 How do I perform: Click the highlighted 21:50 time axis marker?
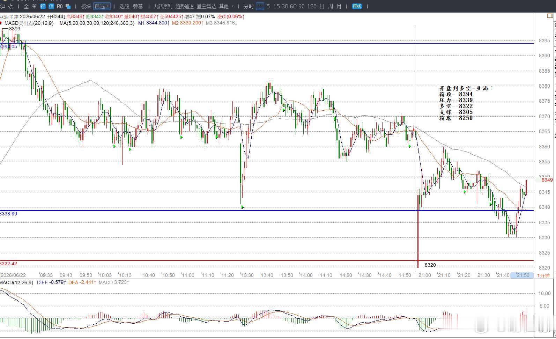pyautogui.click(x=522, y=275)
